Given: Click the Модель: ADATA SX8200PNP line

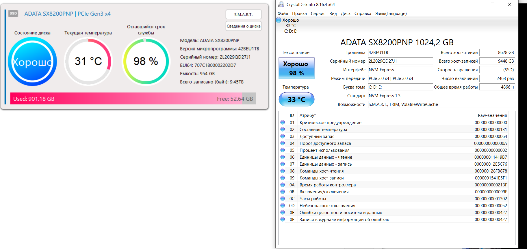Looking at the screenshot, I should coord(210,40).
